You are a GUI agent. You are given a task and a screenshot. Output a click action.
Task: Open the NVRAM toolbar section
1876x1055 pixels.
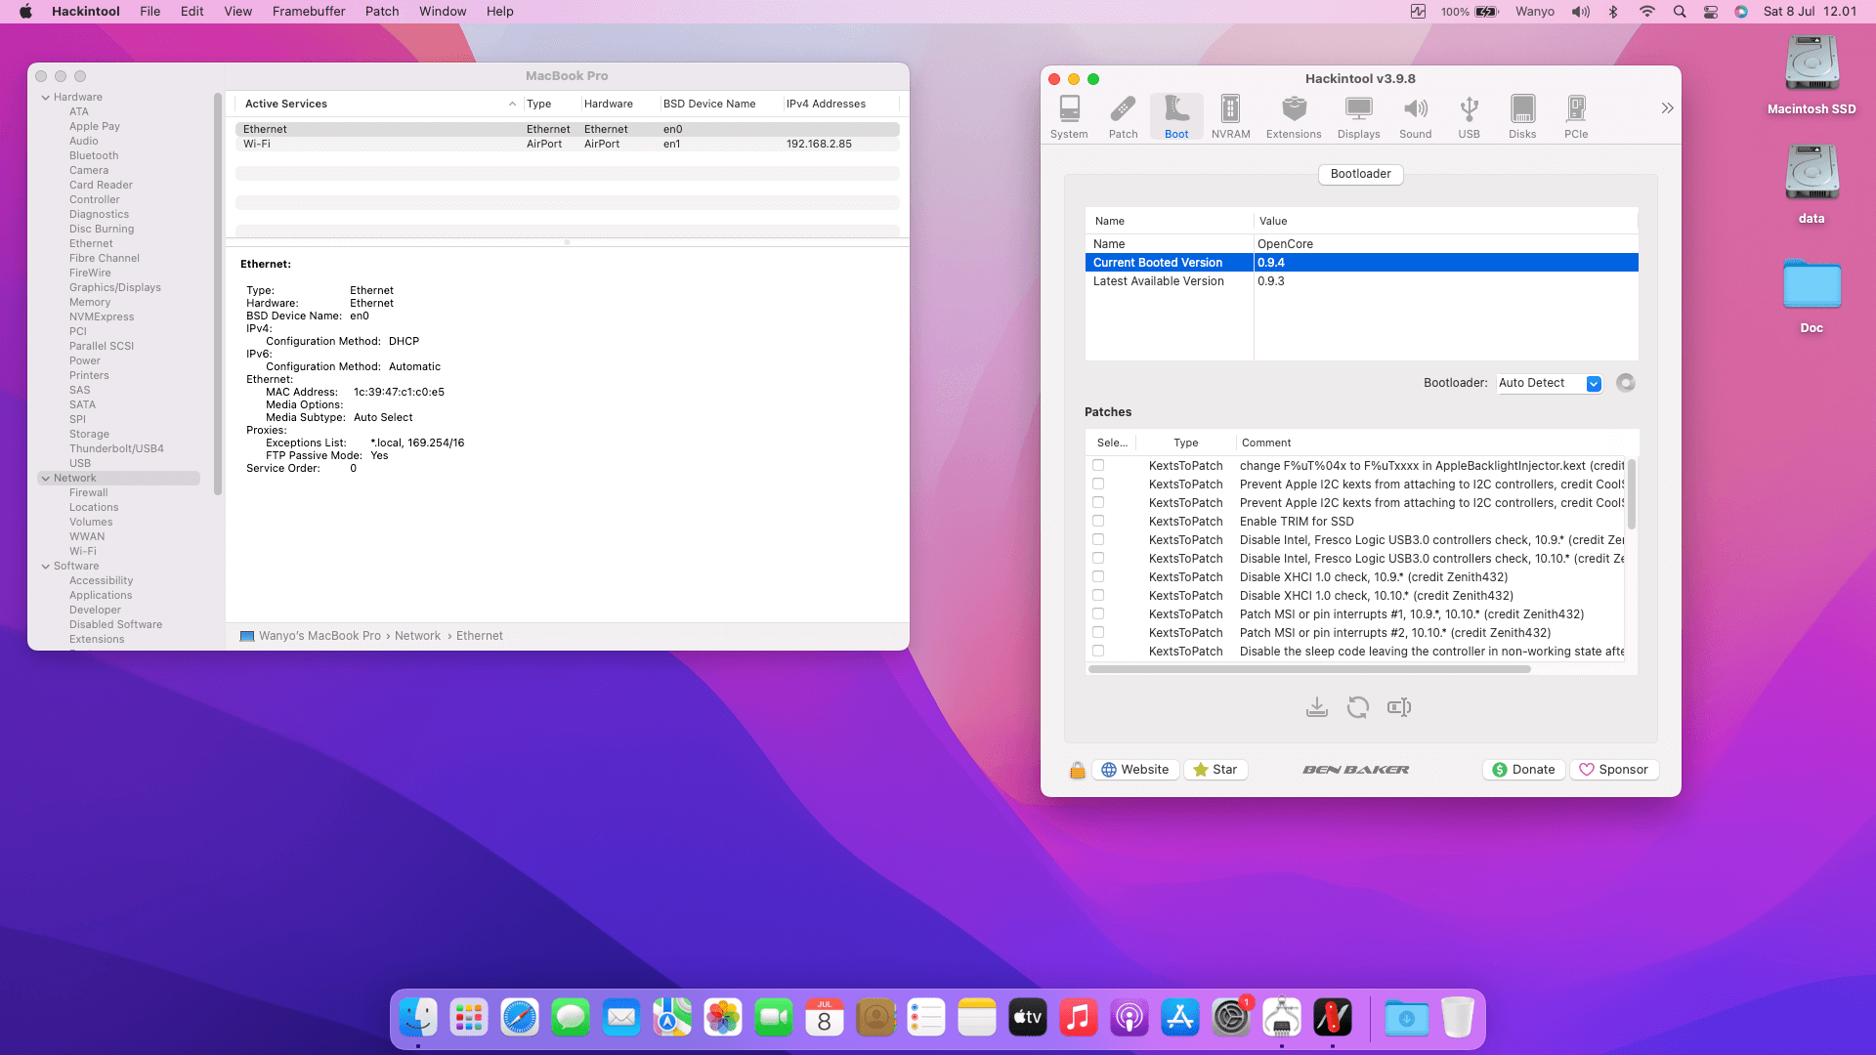click(1230, 116)
